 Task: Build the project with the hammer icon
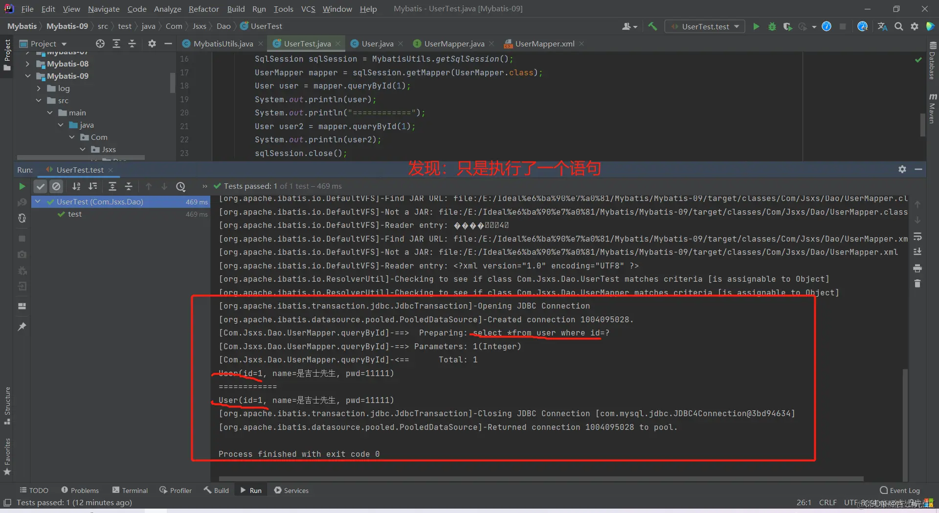[x=652, y=26]
